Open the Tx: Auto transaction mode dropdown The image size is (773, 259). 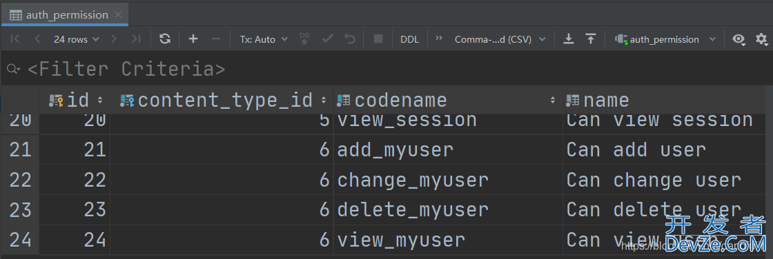[x=263, y=39]
